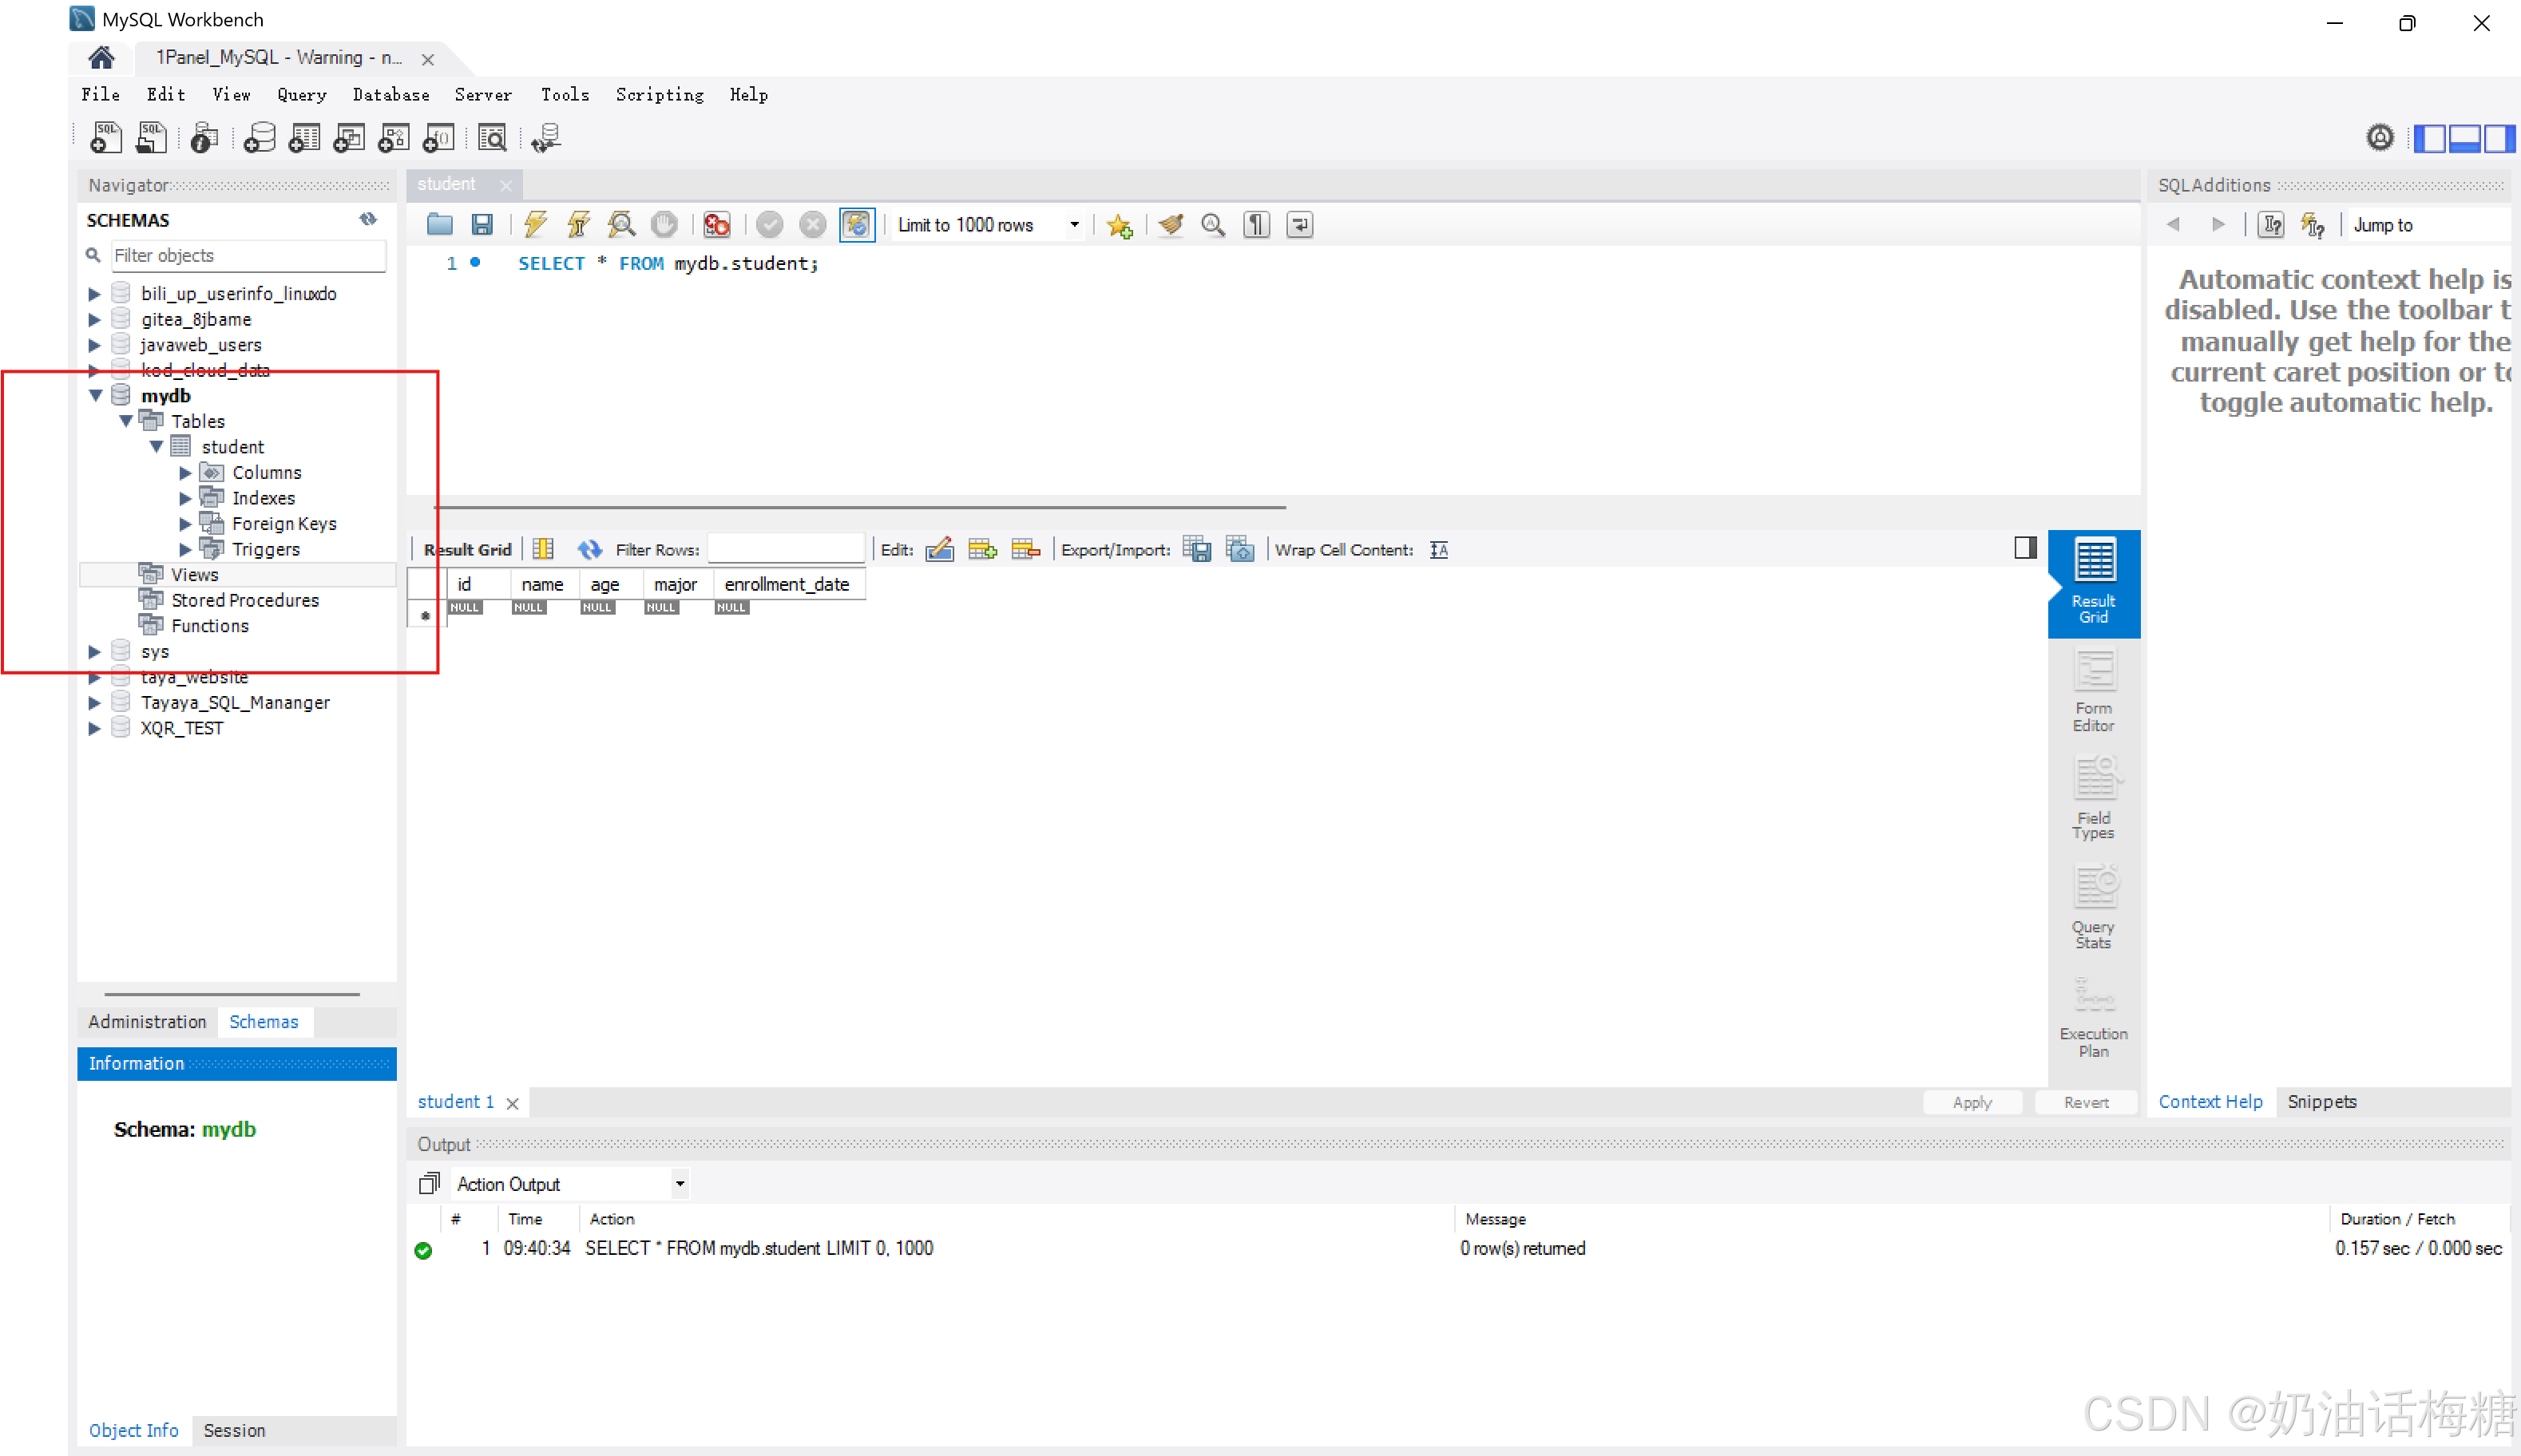This screenshot has height=1456, width=2521.
Task: Expand the sys schema tree node
Action: tap(94, 651)
